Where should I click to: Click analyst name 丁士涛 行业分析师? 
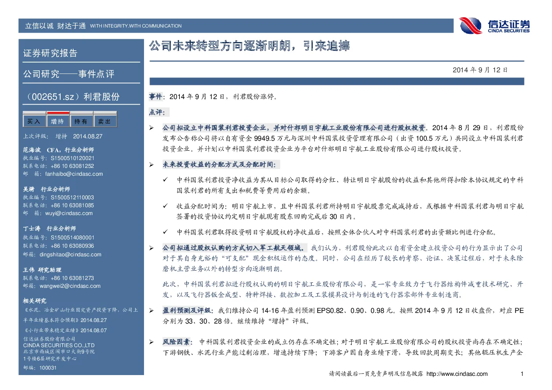pos(49,228)
